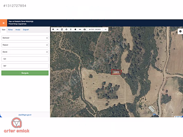Image resolution: width=183 pixels, height=137 pixels.
Task: Click the field containing 101
Action: [x=25, y=59]
